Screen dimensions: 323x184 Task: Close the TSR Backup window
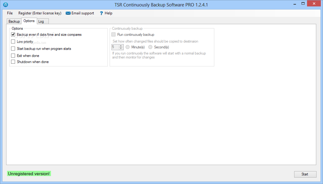pos(314,3)
